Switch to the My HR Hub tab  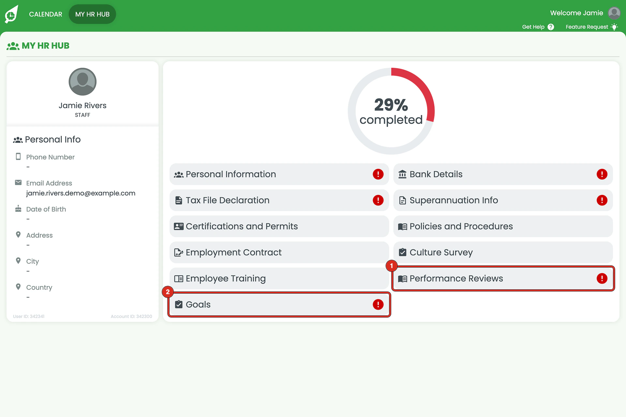(x=92, y=14)
